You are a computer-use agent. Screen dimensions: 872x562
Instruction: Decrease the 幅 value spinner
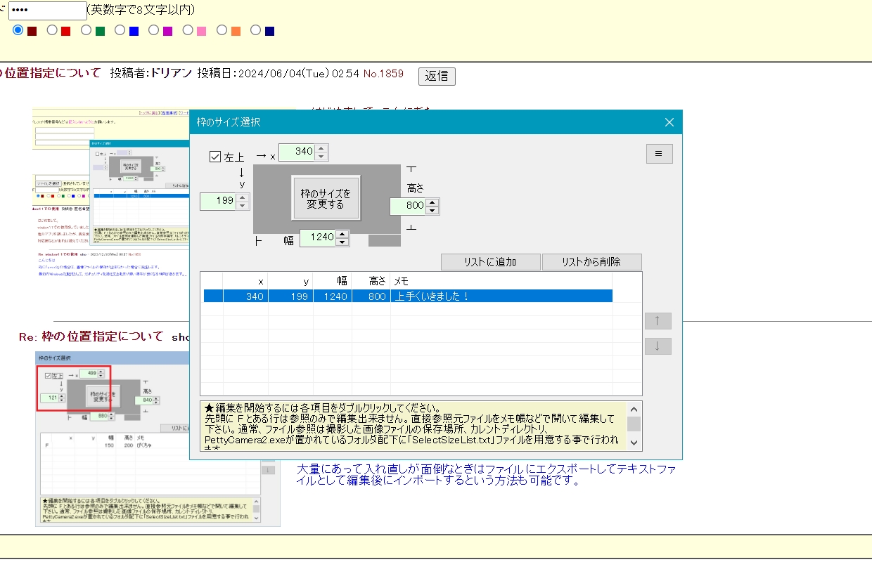[342, 242]
